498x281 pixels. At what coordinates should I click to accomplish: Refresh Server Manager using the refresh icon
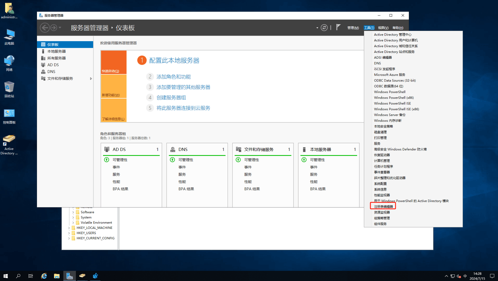point(324,27)
